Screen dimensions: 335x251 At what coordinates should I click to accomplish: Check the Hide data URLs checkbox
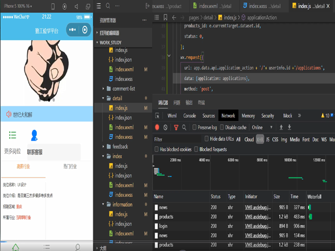click(207, 139)
